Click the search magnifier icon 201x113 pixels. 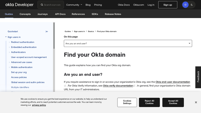point(42,5)
